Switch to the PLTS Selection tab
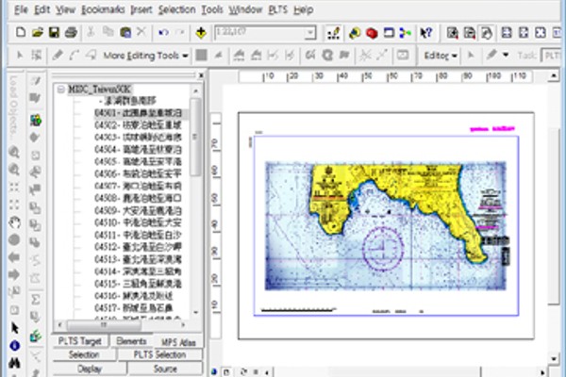Screen dimensions: 566x377 (x=159, y=354)
